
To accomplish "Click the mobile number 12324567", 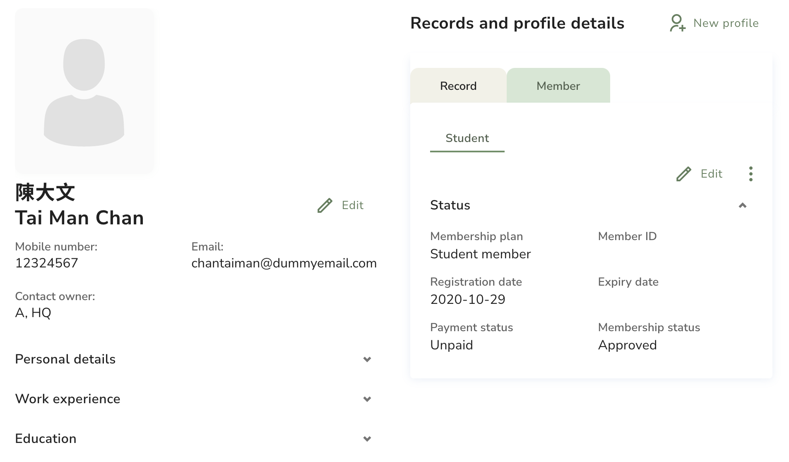I will [47, 263].
